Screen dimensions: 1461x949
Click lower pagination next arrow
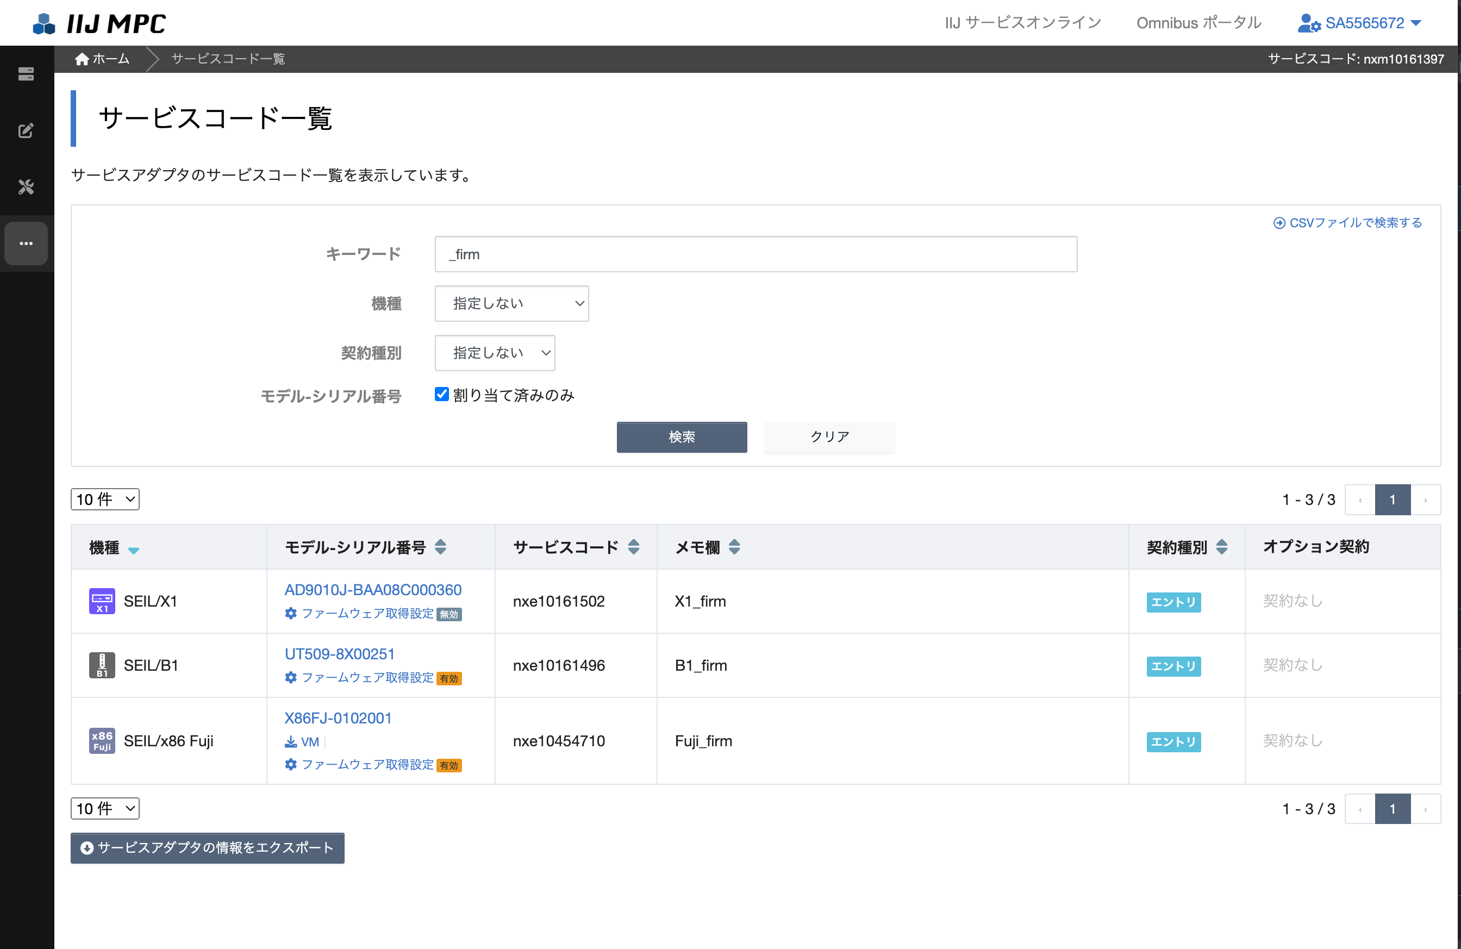[1425, 809]
